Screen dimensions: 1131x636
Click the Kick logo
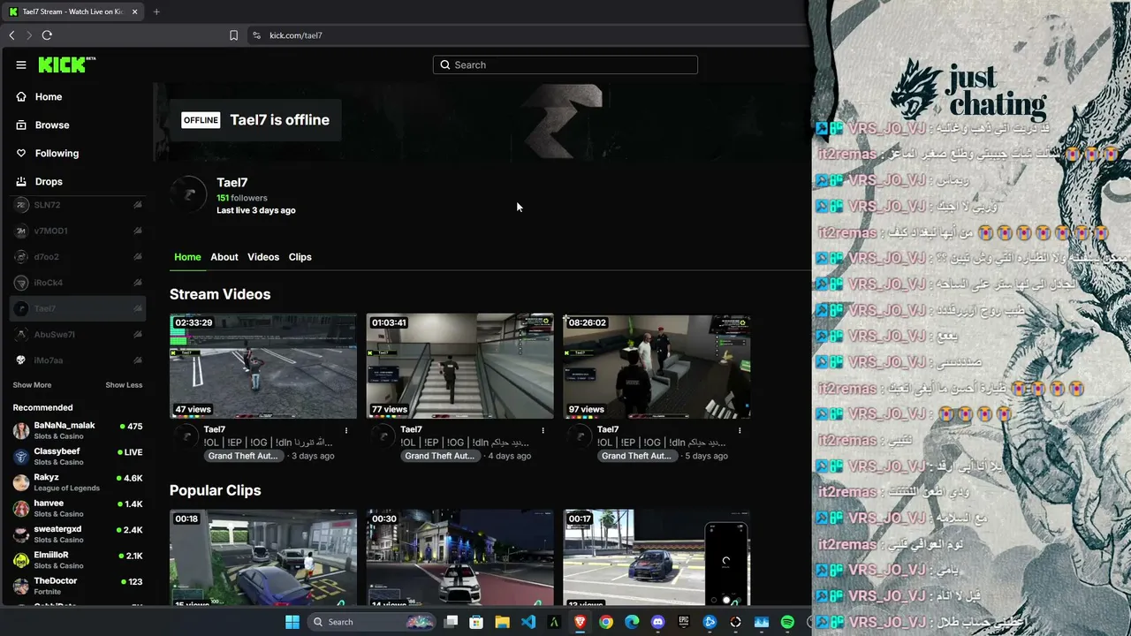tap(67, 64)
